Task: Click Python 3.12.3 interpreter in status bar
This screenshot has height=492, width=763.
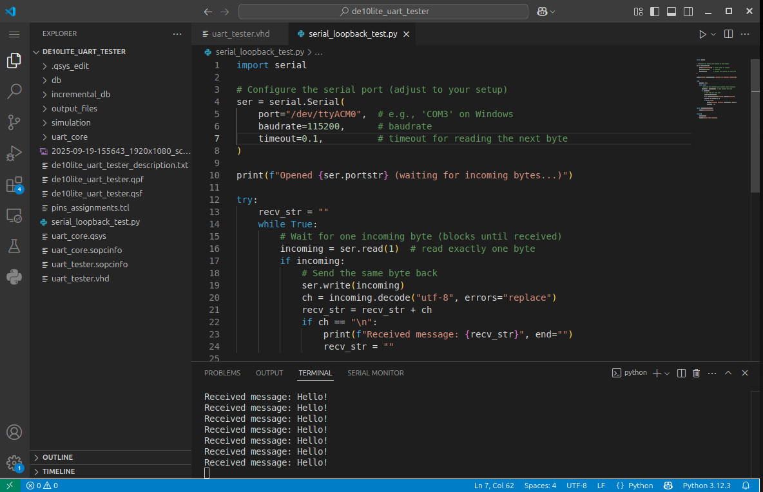Action: coord(706,486)
